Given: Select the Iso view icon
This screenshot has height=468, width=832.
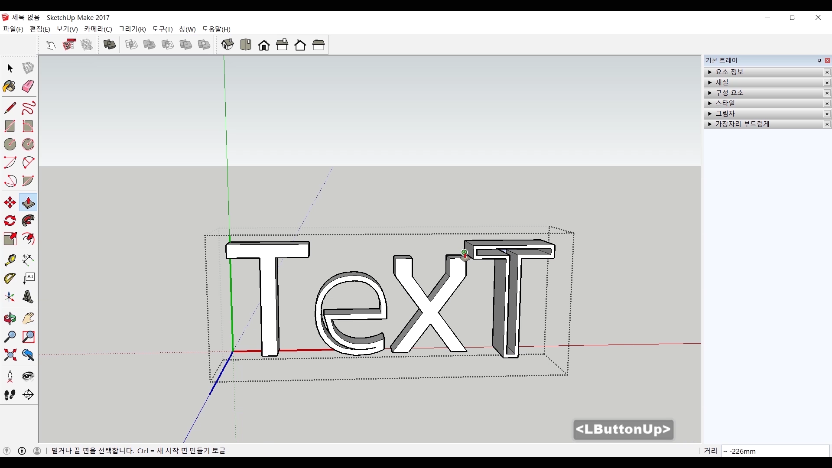Looking at the screenshot, I should click(x=227, y=45).
